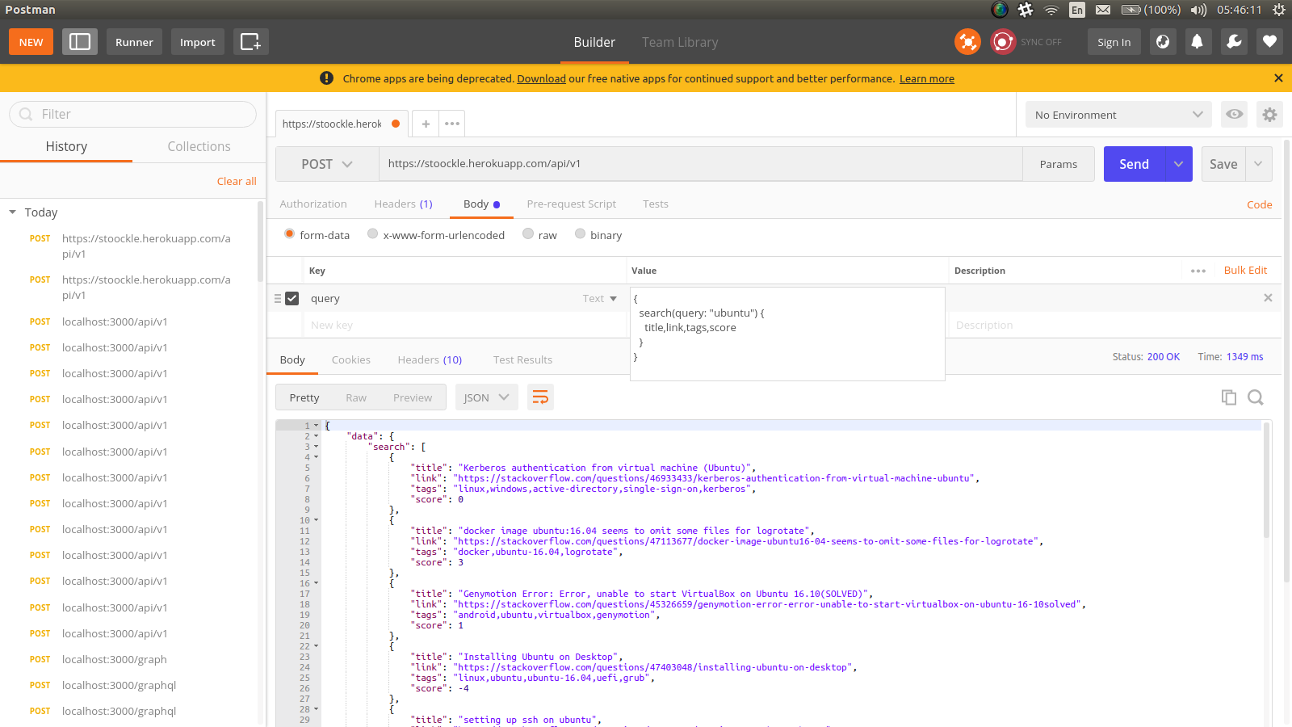This screenshot has width=1292, height=727.
Task: Open response Headers (10) tab
Action: coord(430,360)
